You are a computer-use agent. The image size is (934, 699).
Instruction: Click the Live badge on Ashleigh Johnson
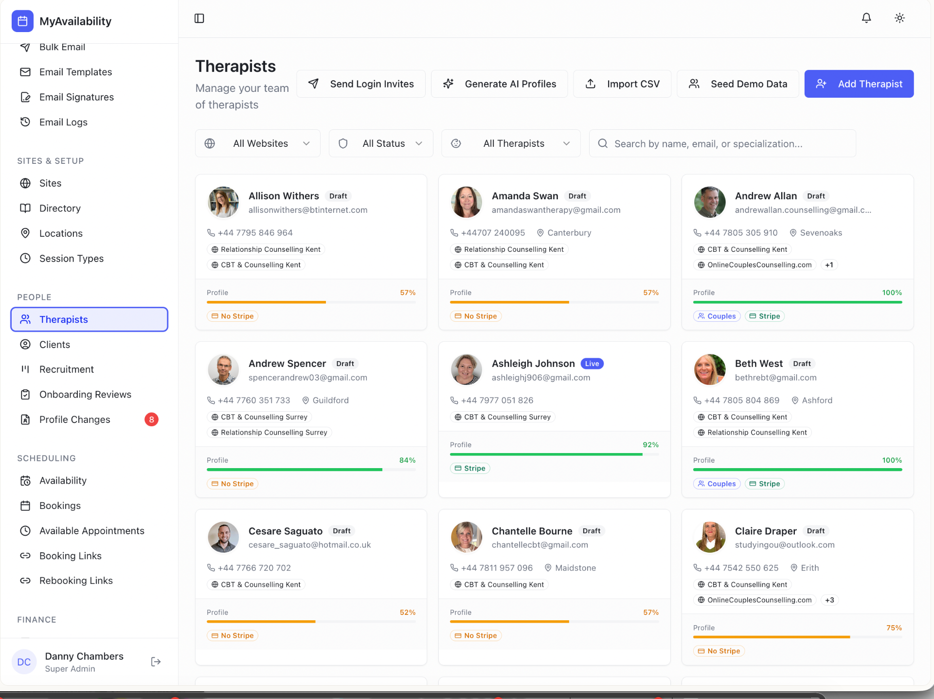[x=592, y=364]
